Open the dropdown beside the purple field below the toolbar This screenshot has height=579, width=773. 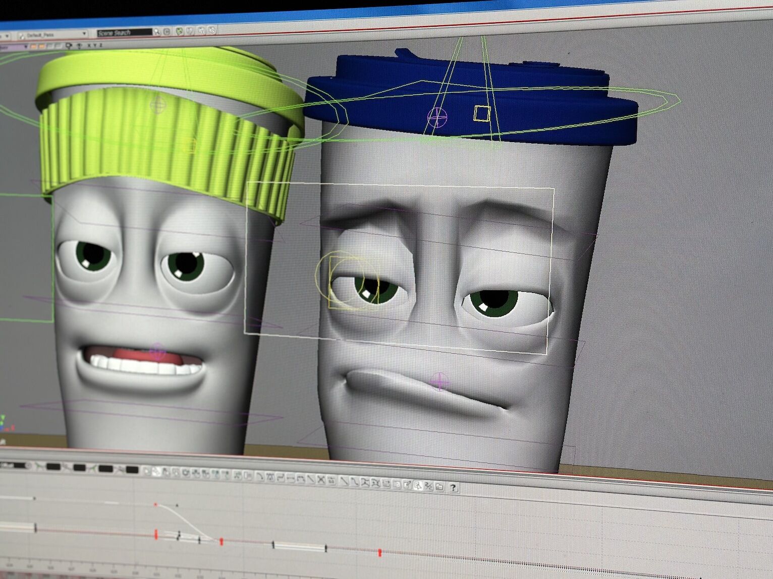click(26, 45)
